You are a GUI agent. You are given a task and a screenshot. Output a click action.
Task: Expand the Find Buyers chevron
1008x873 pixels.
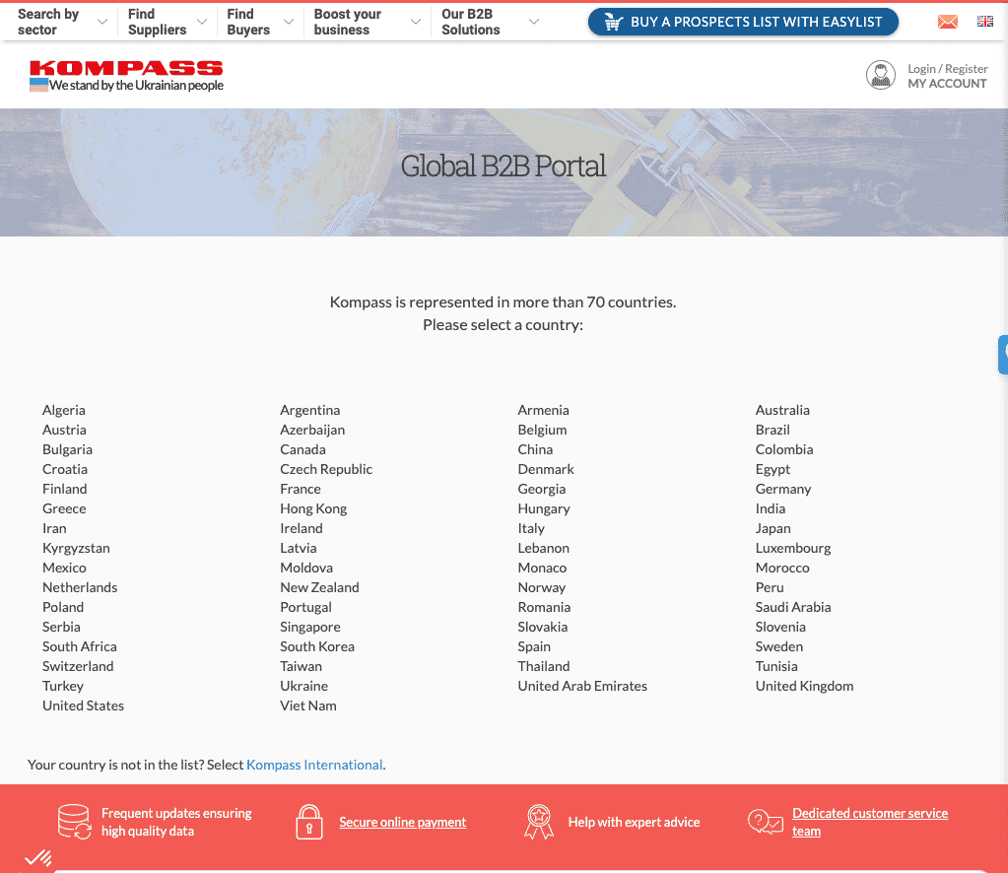(289, 22)
